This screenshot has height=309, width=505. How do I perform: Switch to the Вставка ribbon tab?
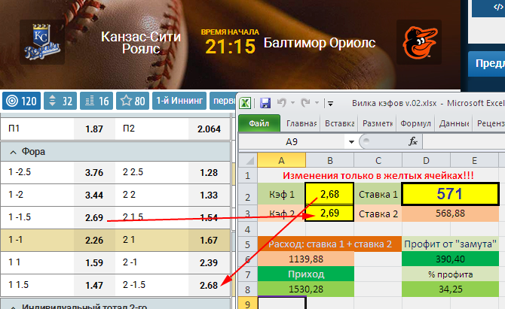[x=339, y=123]
